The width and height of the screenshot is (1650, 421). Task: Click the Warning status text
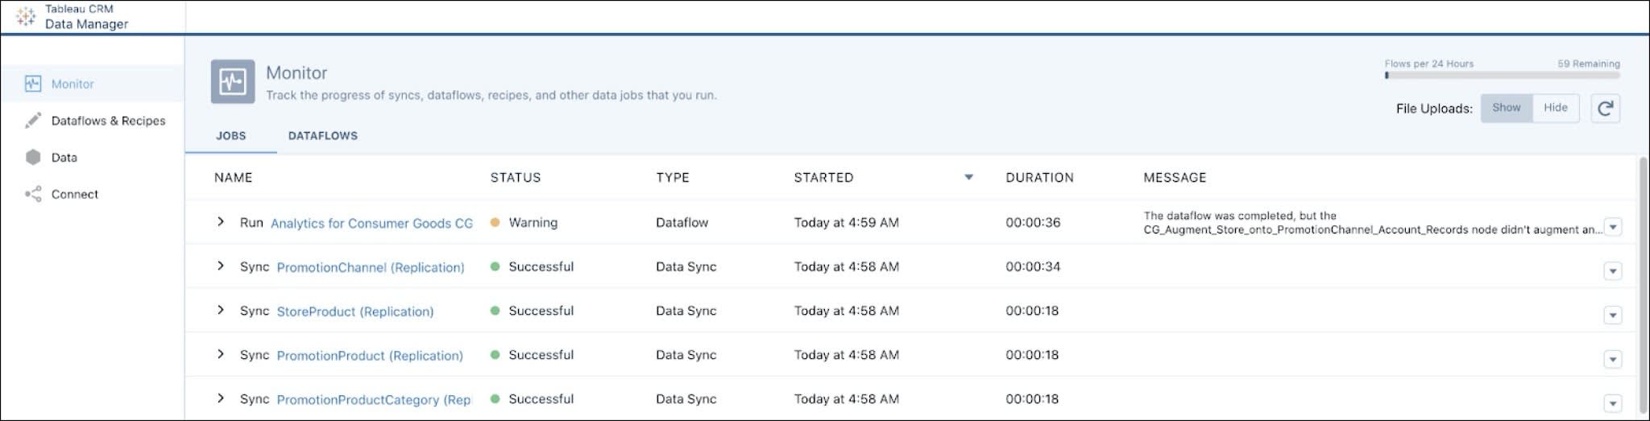point(533,222)
